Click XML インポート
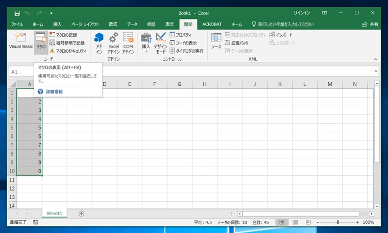Screen dimensions: 388x233 click(281, 35)
